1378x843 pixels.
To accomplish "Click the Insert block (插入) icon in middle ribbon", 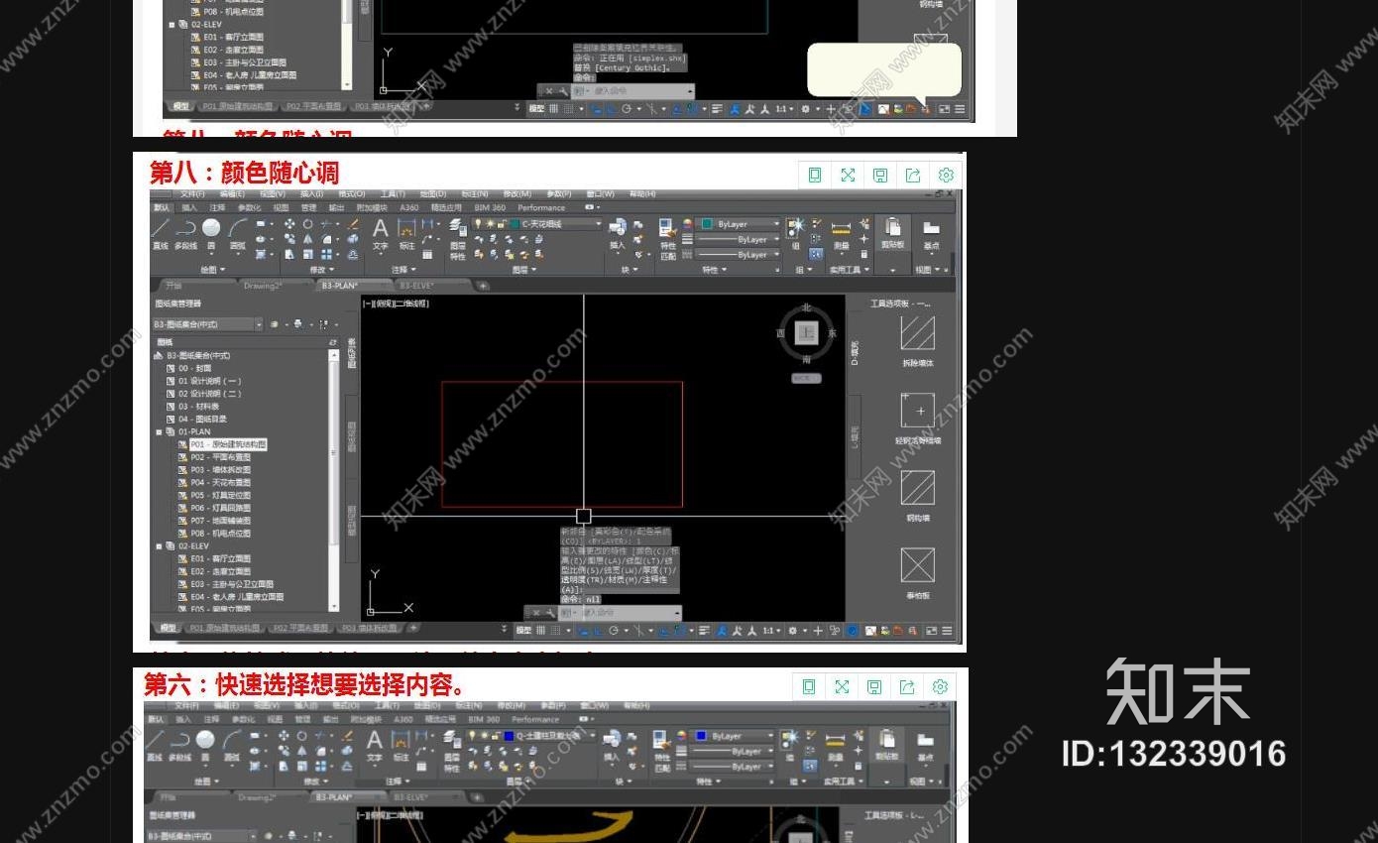I will pyautogui.click(x=618, y=232).
